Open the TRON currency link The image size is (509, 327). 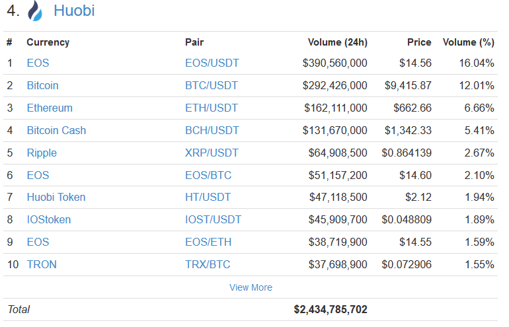42,264
